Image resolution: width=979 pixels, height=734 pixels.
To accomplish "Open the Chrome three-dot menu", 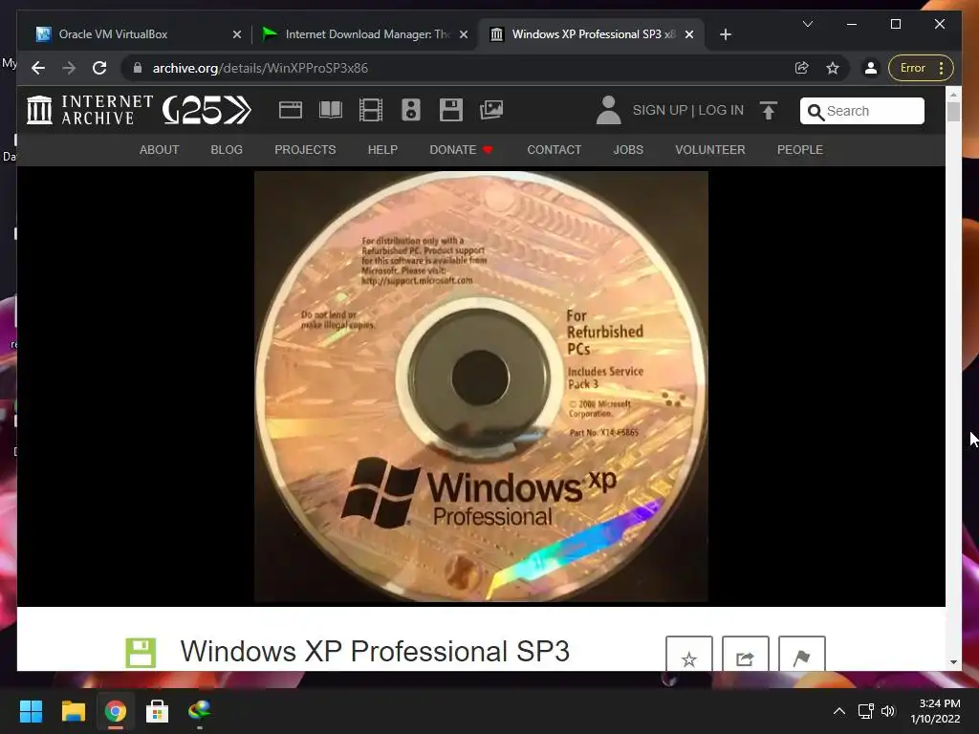I will [942, 68].
